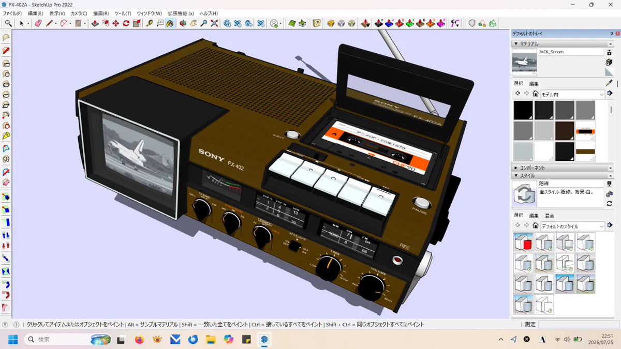Click update style refresh icon
Viewport: 621px width, 349px height.
coord(609,204)
